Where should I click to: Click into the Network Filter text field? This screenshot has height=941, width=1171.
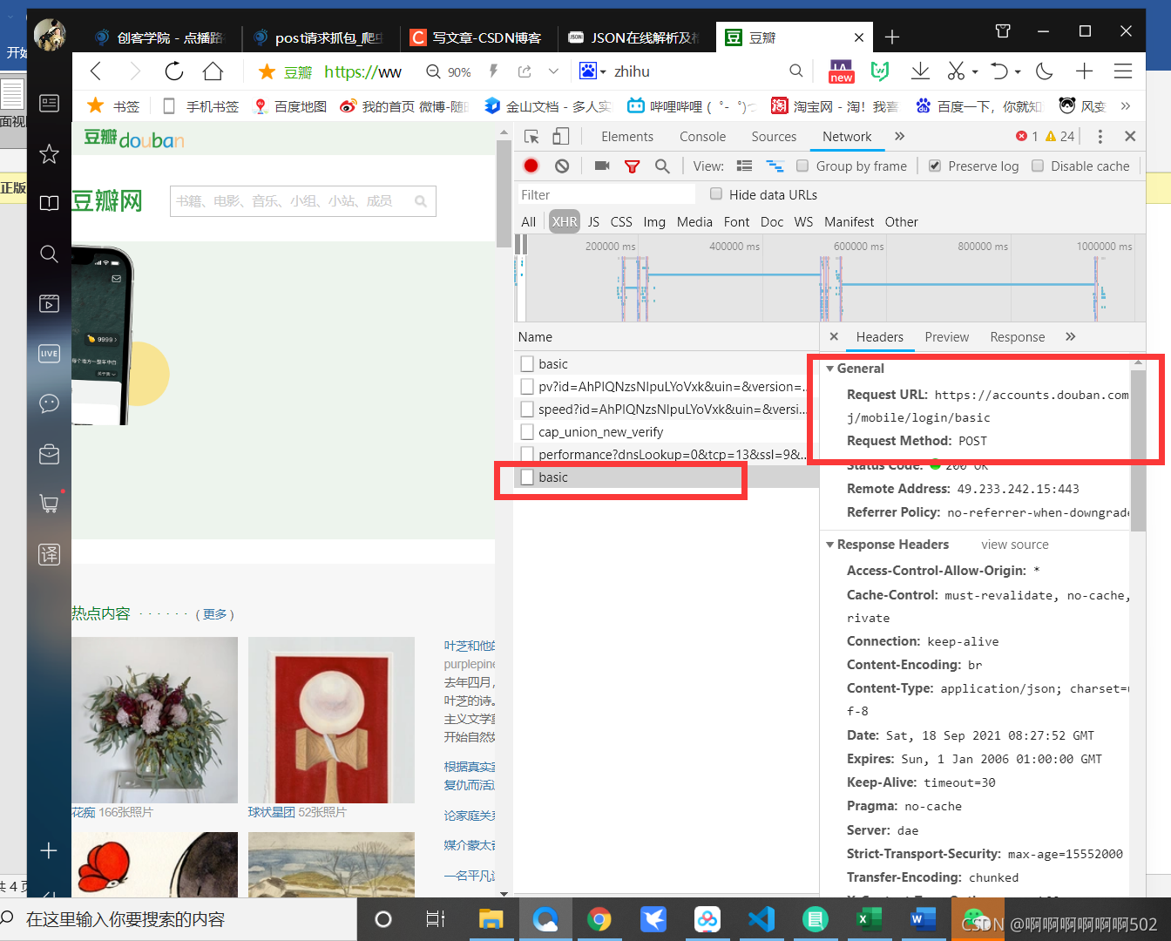(606, 194)
